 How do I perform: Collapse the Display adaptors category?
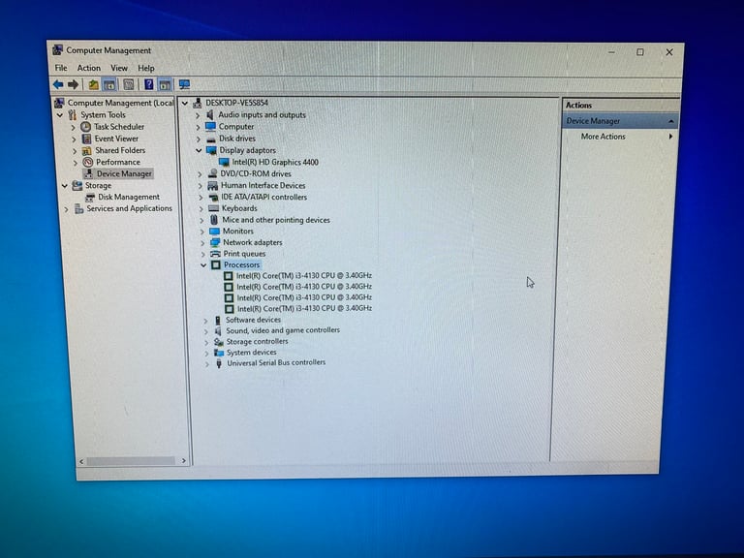click(199, 150)
